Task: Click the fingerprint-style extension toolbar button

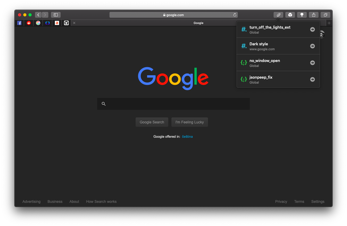Action: pos(278,15)
